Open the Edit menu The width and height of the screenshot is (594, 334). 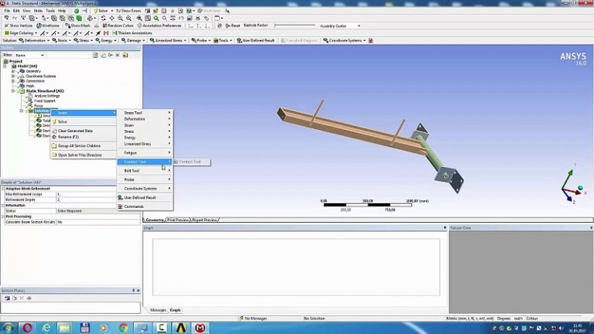point(16,11)
